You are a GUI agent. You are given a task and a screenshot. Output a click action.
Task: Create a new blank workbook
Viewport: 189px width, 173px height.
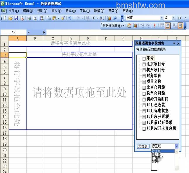point(5,18)
